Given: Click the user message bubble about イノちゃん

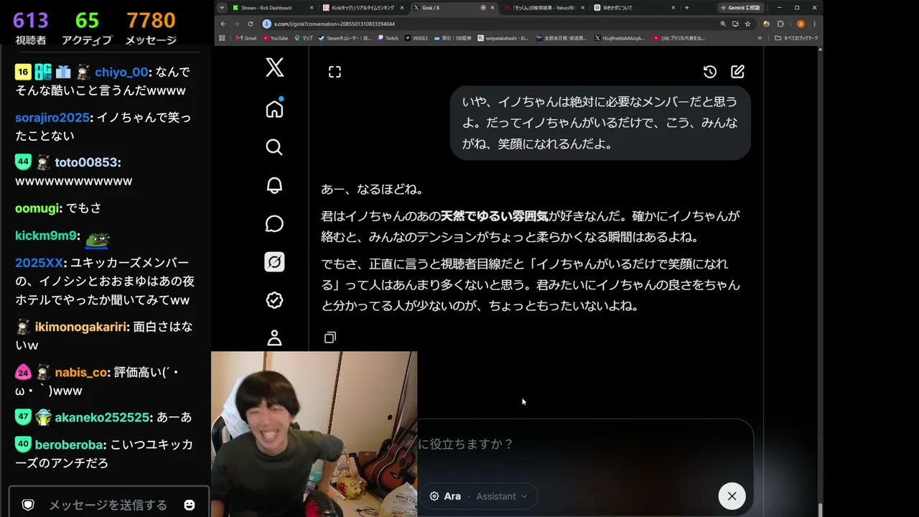Looking at the screenshot, I should 600,123.
